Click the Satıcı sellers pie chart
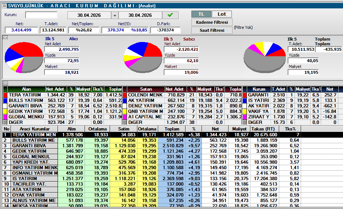The width and height of the screenshot is (343, 209). click(143, 57)
